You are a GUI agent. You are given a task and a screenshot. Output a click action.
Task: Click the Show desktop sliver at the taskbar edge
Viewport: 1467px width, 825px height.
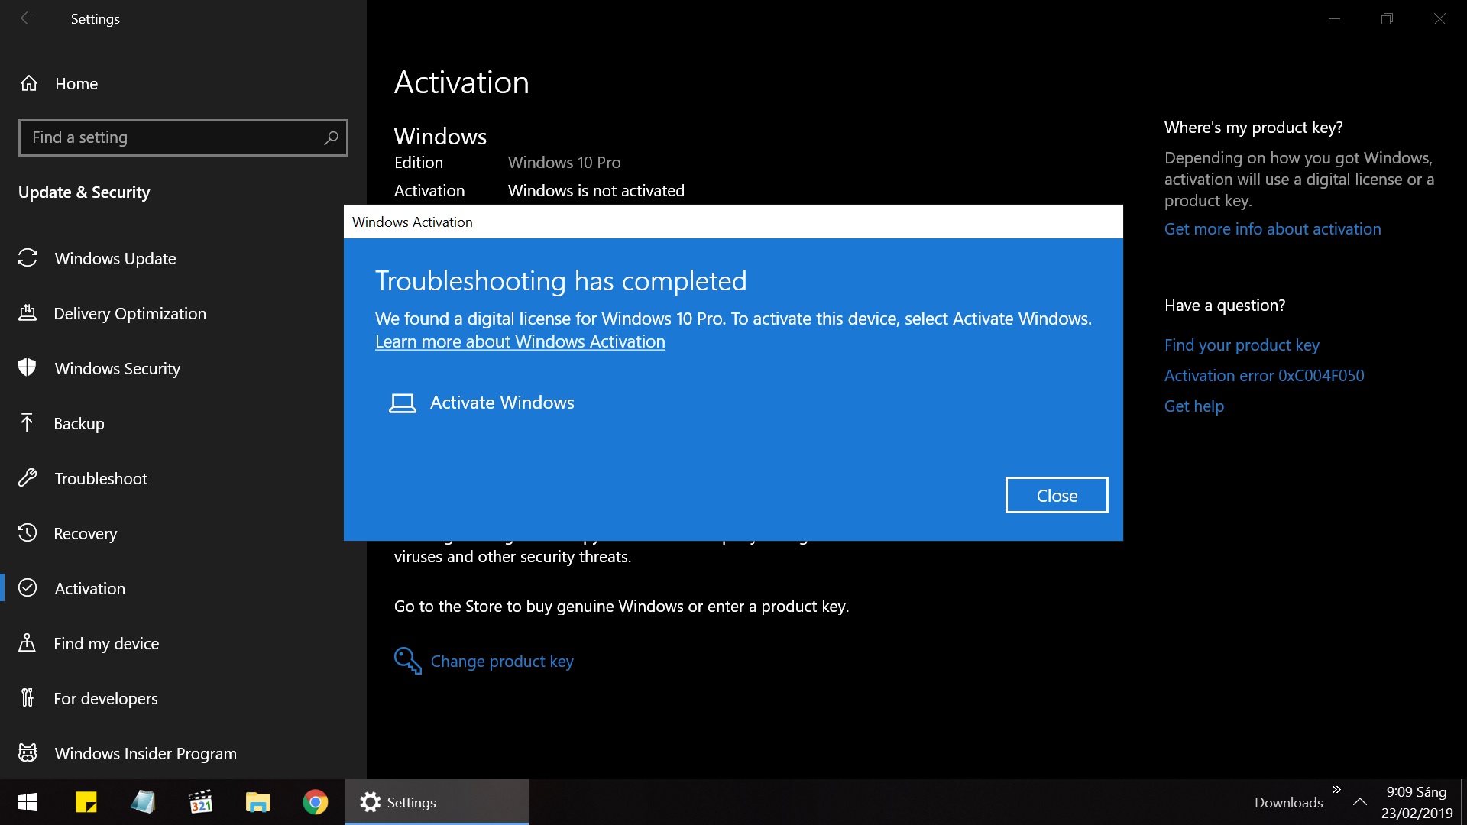(1463, 802)
